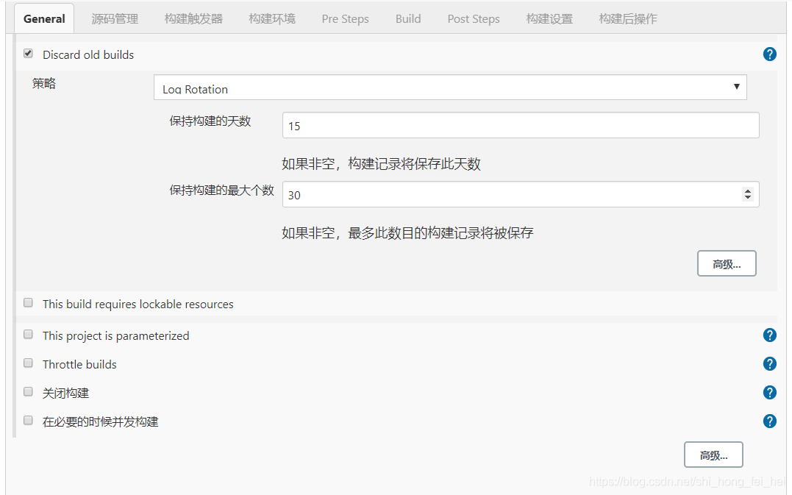
Task: Check the Throttle builds checkbox
Action: (28, 363)
